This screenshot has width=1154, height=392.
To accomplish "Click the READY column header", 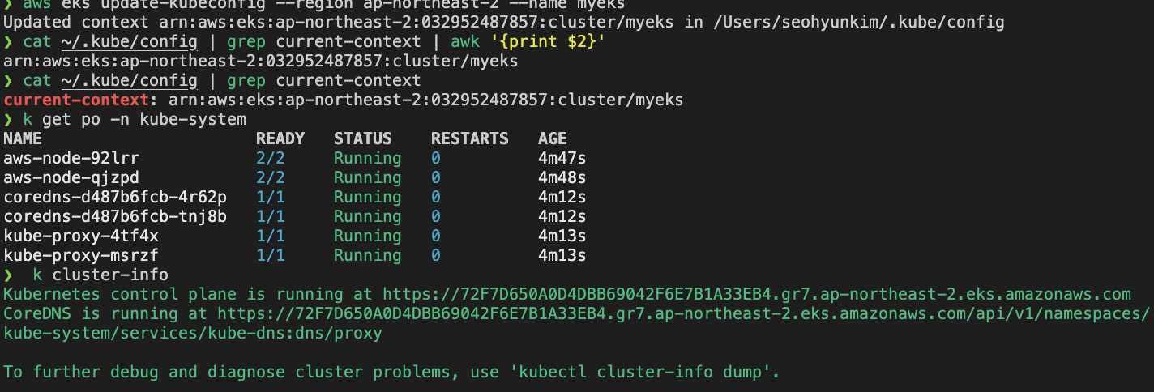I will pos(280,138).
